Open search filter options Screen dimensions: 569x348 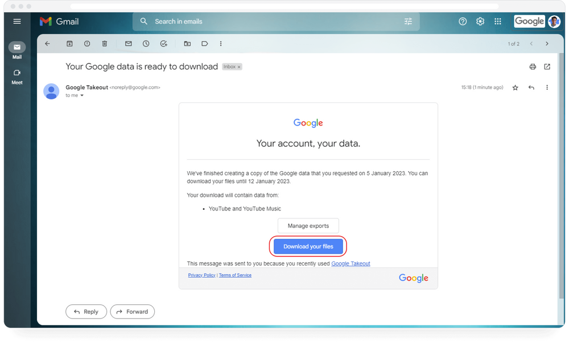point(408,21)
